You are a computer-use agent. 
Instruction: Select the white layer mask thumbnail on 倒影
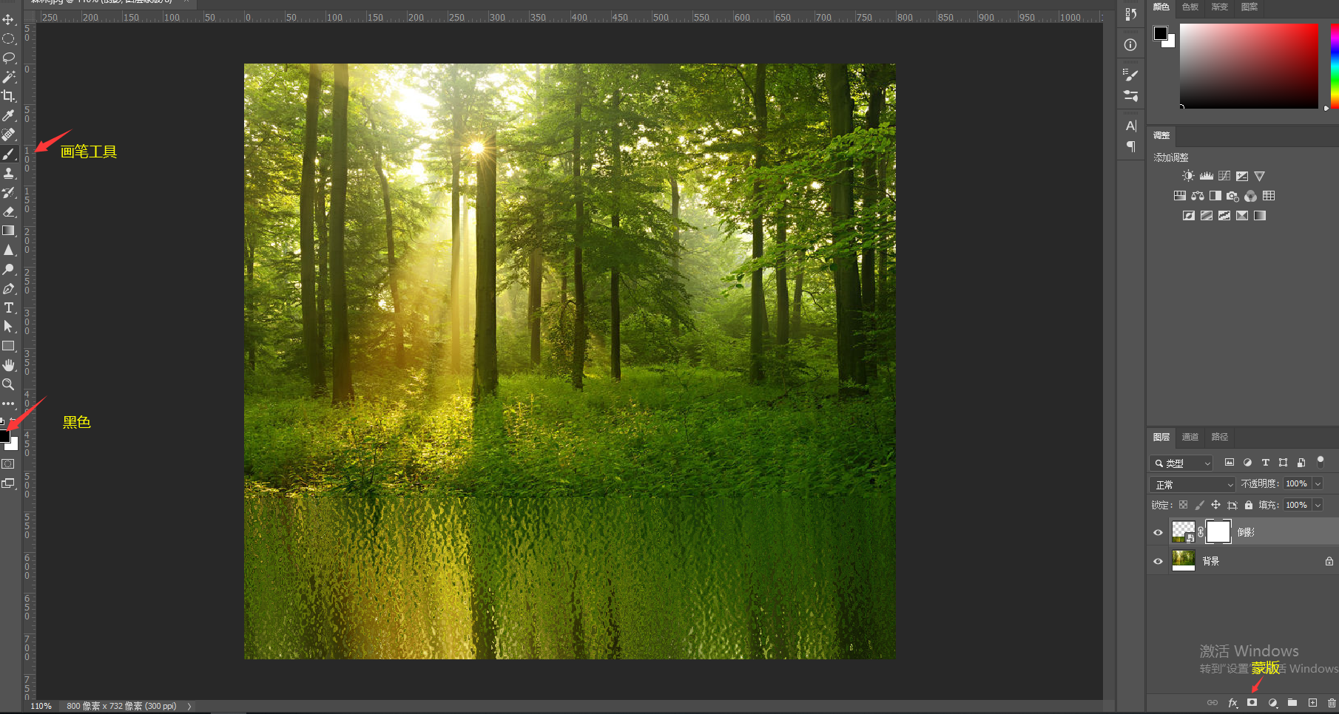(1218, 531)
